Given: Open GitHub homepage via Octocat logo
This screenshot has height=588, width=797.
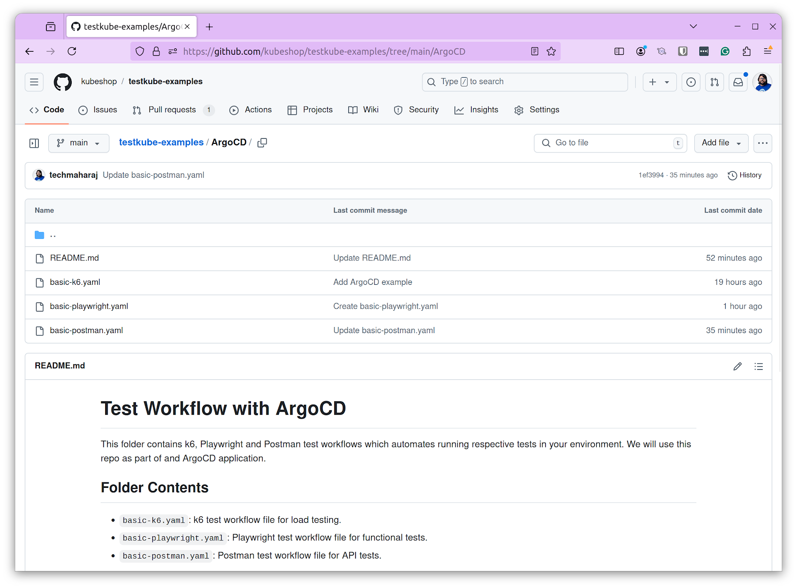Looking at the screenshot, I should pyautogui.click(x=63, y=82).
